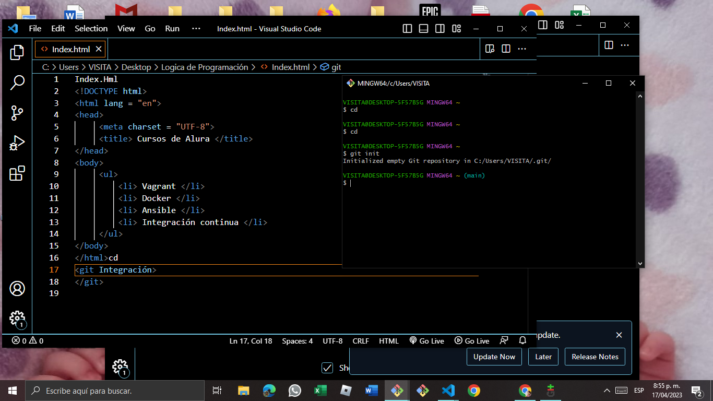Uncheck the checkbox in background VS Code window

point(327,368)
